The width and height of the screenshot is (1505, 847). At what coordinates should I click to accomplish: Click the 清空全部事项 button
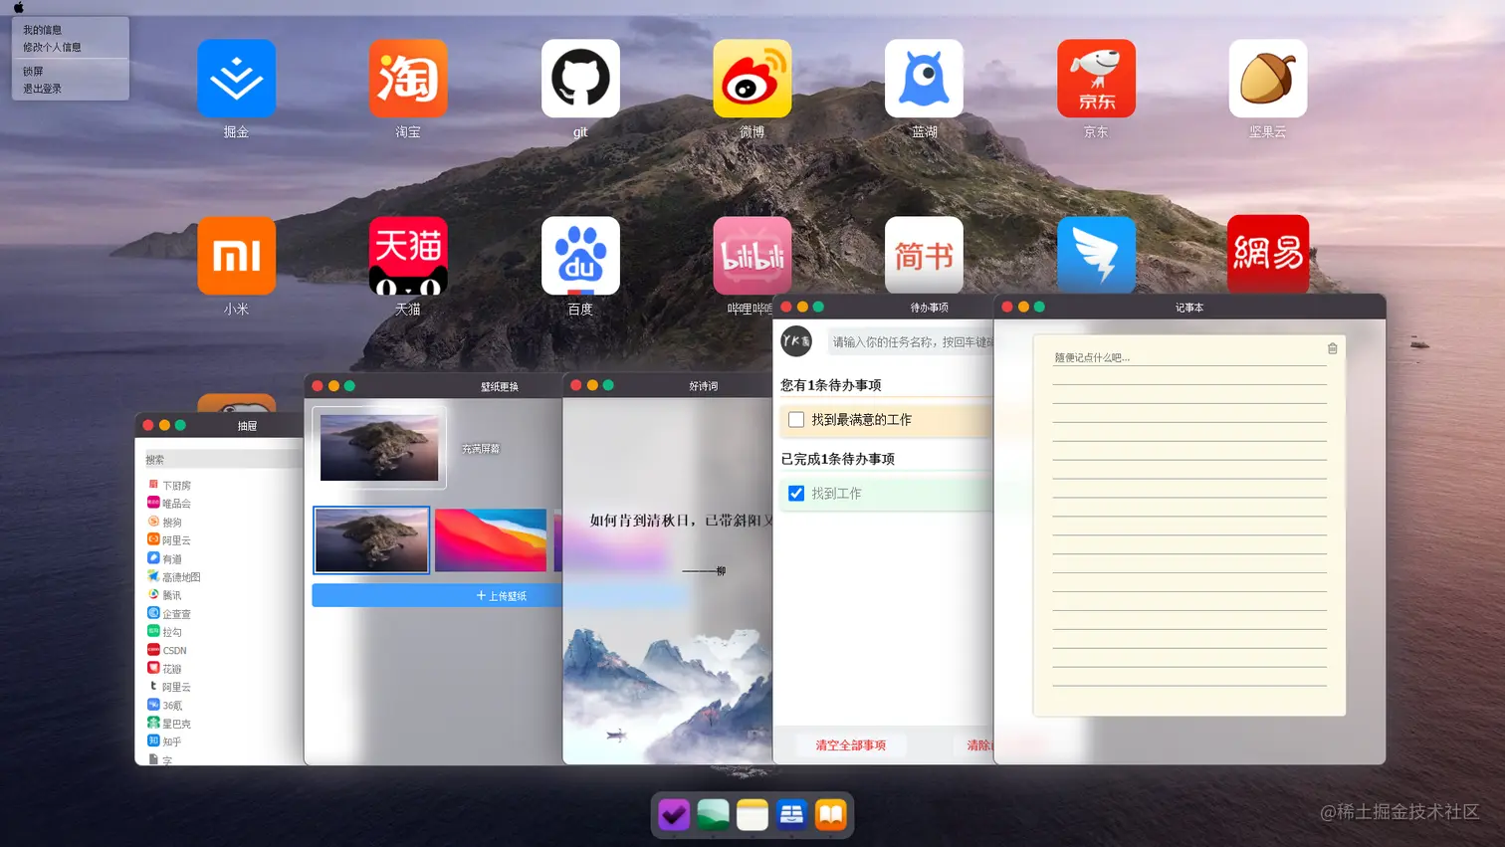pos(851,745)
